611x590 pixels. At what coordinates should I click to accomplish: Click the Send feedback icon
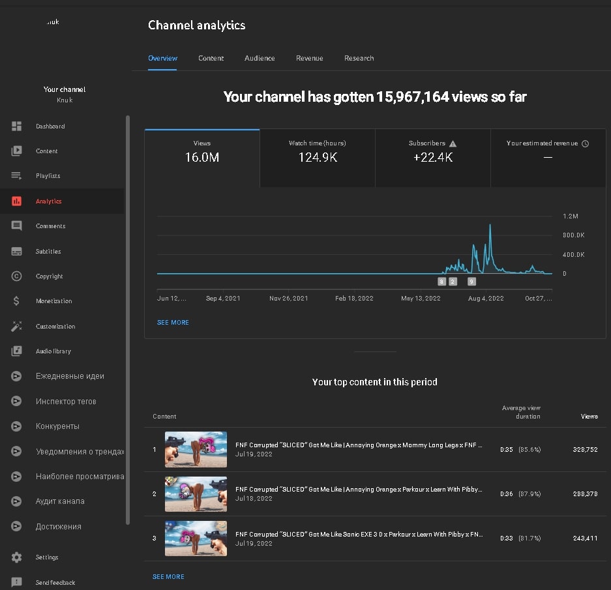click(x=16, y=582)
